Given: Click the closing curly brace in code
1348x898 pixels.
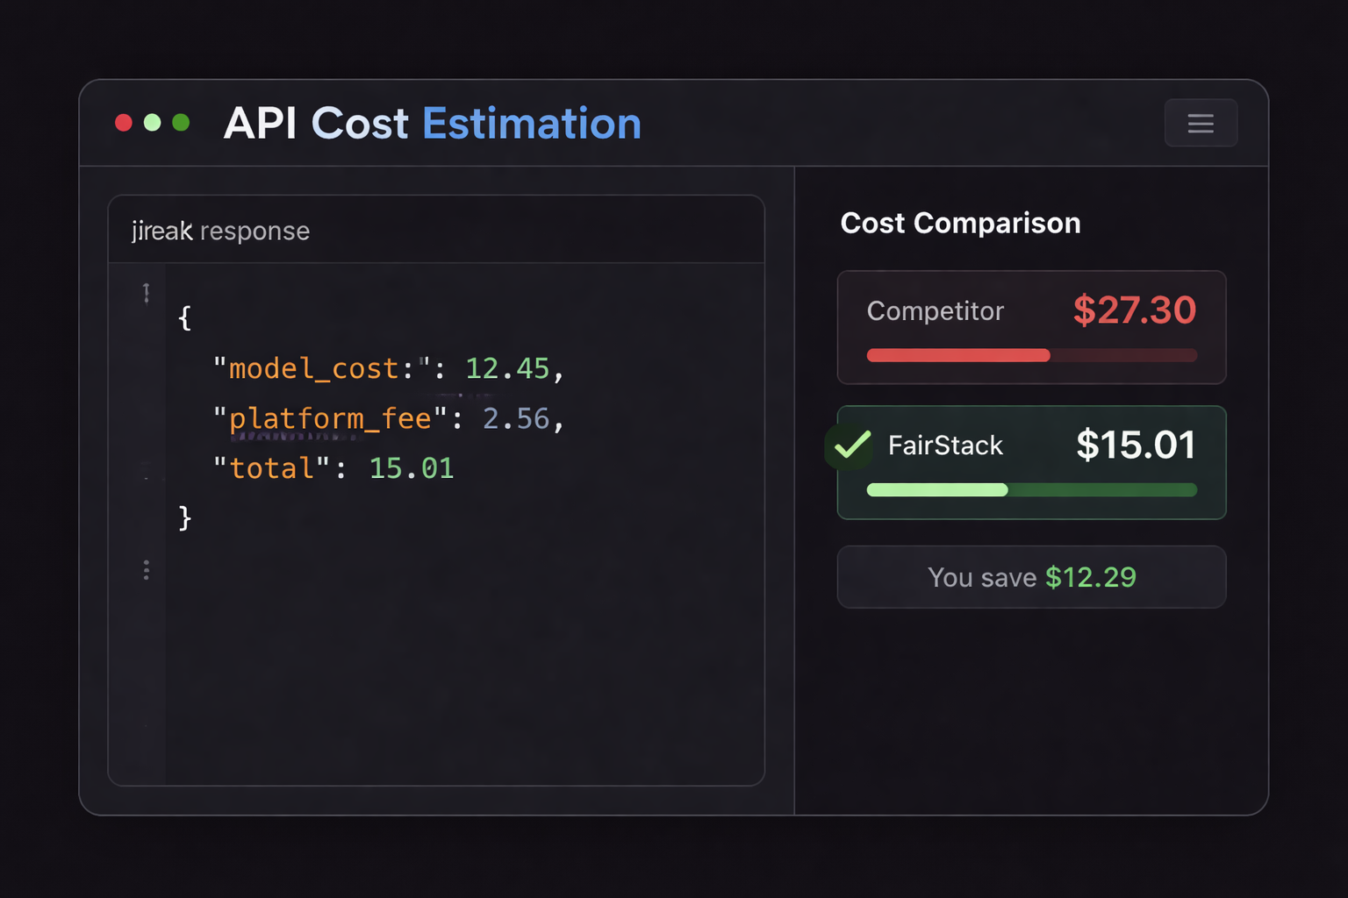Looking at the screenshot, I should (x=184, y=517).
